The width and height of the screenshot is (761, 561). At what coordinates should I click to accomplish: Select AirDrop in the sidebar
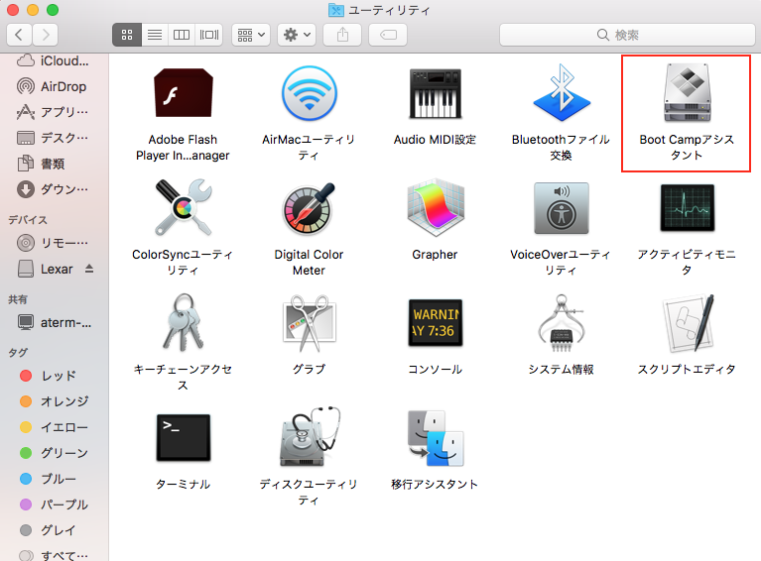[54, 87]
